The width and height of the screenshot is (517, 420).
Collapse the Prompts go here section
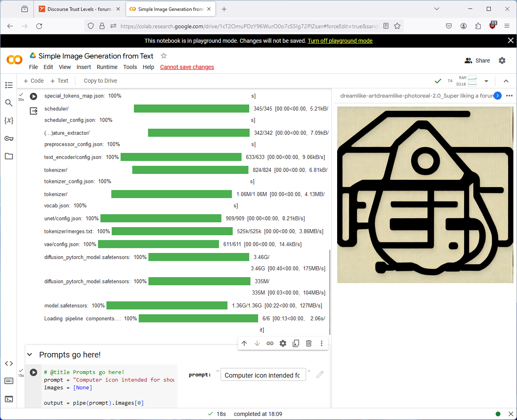point(29,355)
